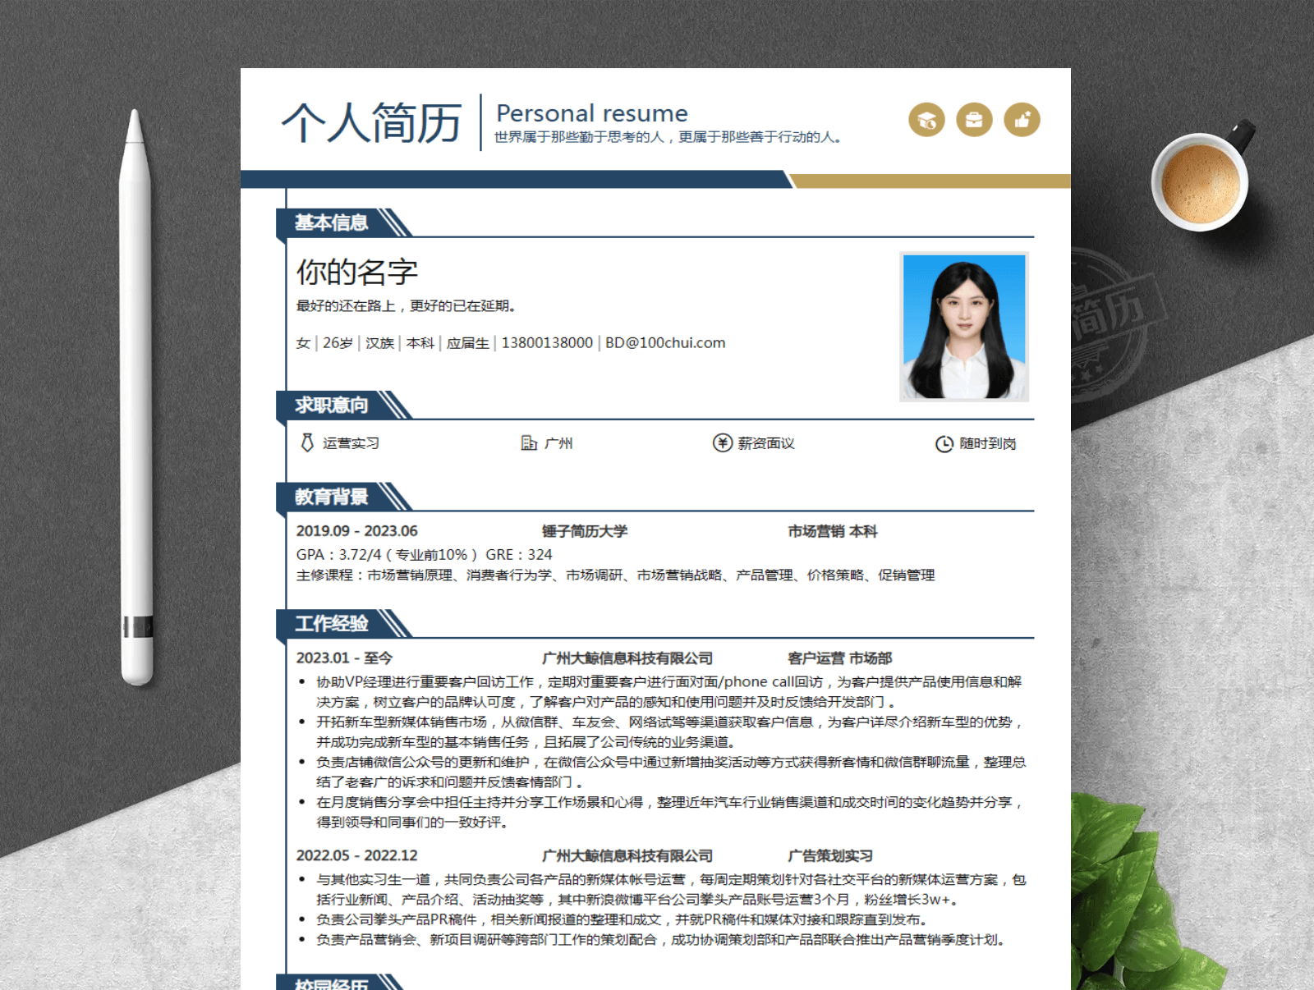Click the 市场营销 本科 major text

[833, 531]
